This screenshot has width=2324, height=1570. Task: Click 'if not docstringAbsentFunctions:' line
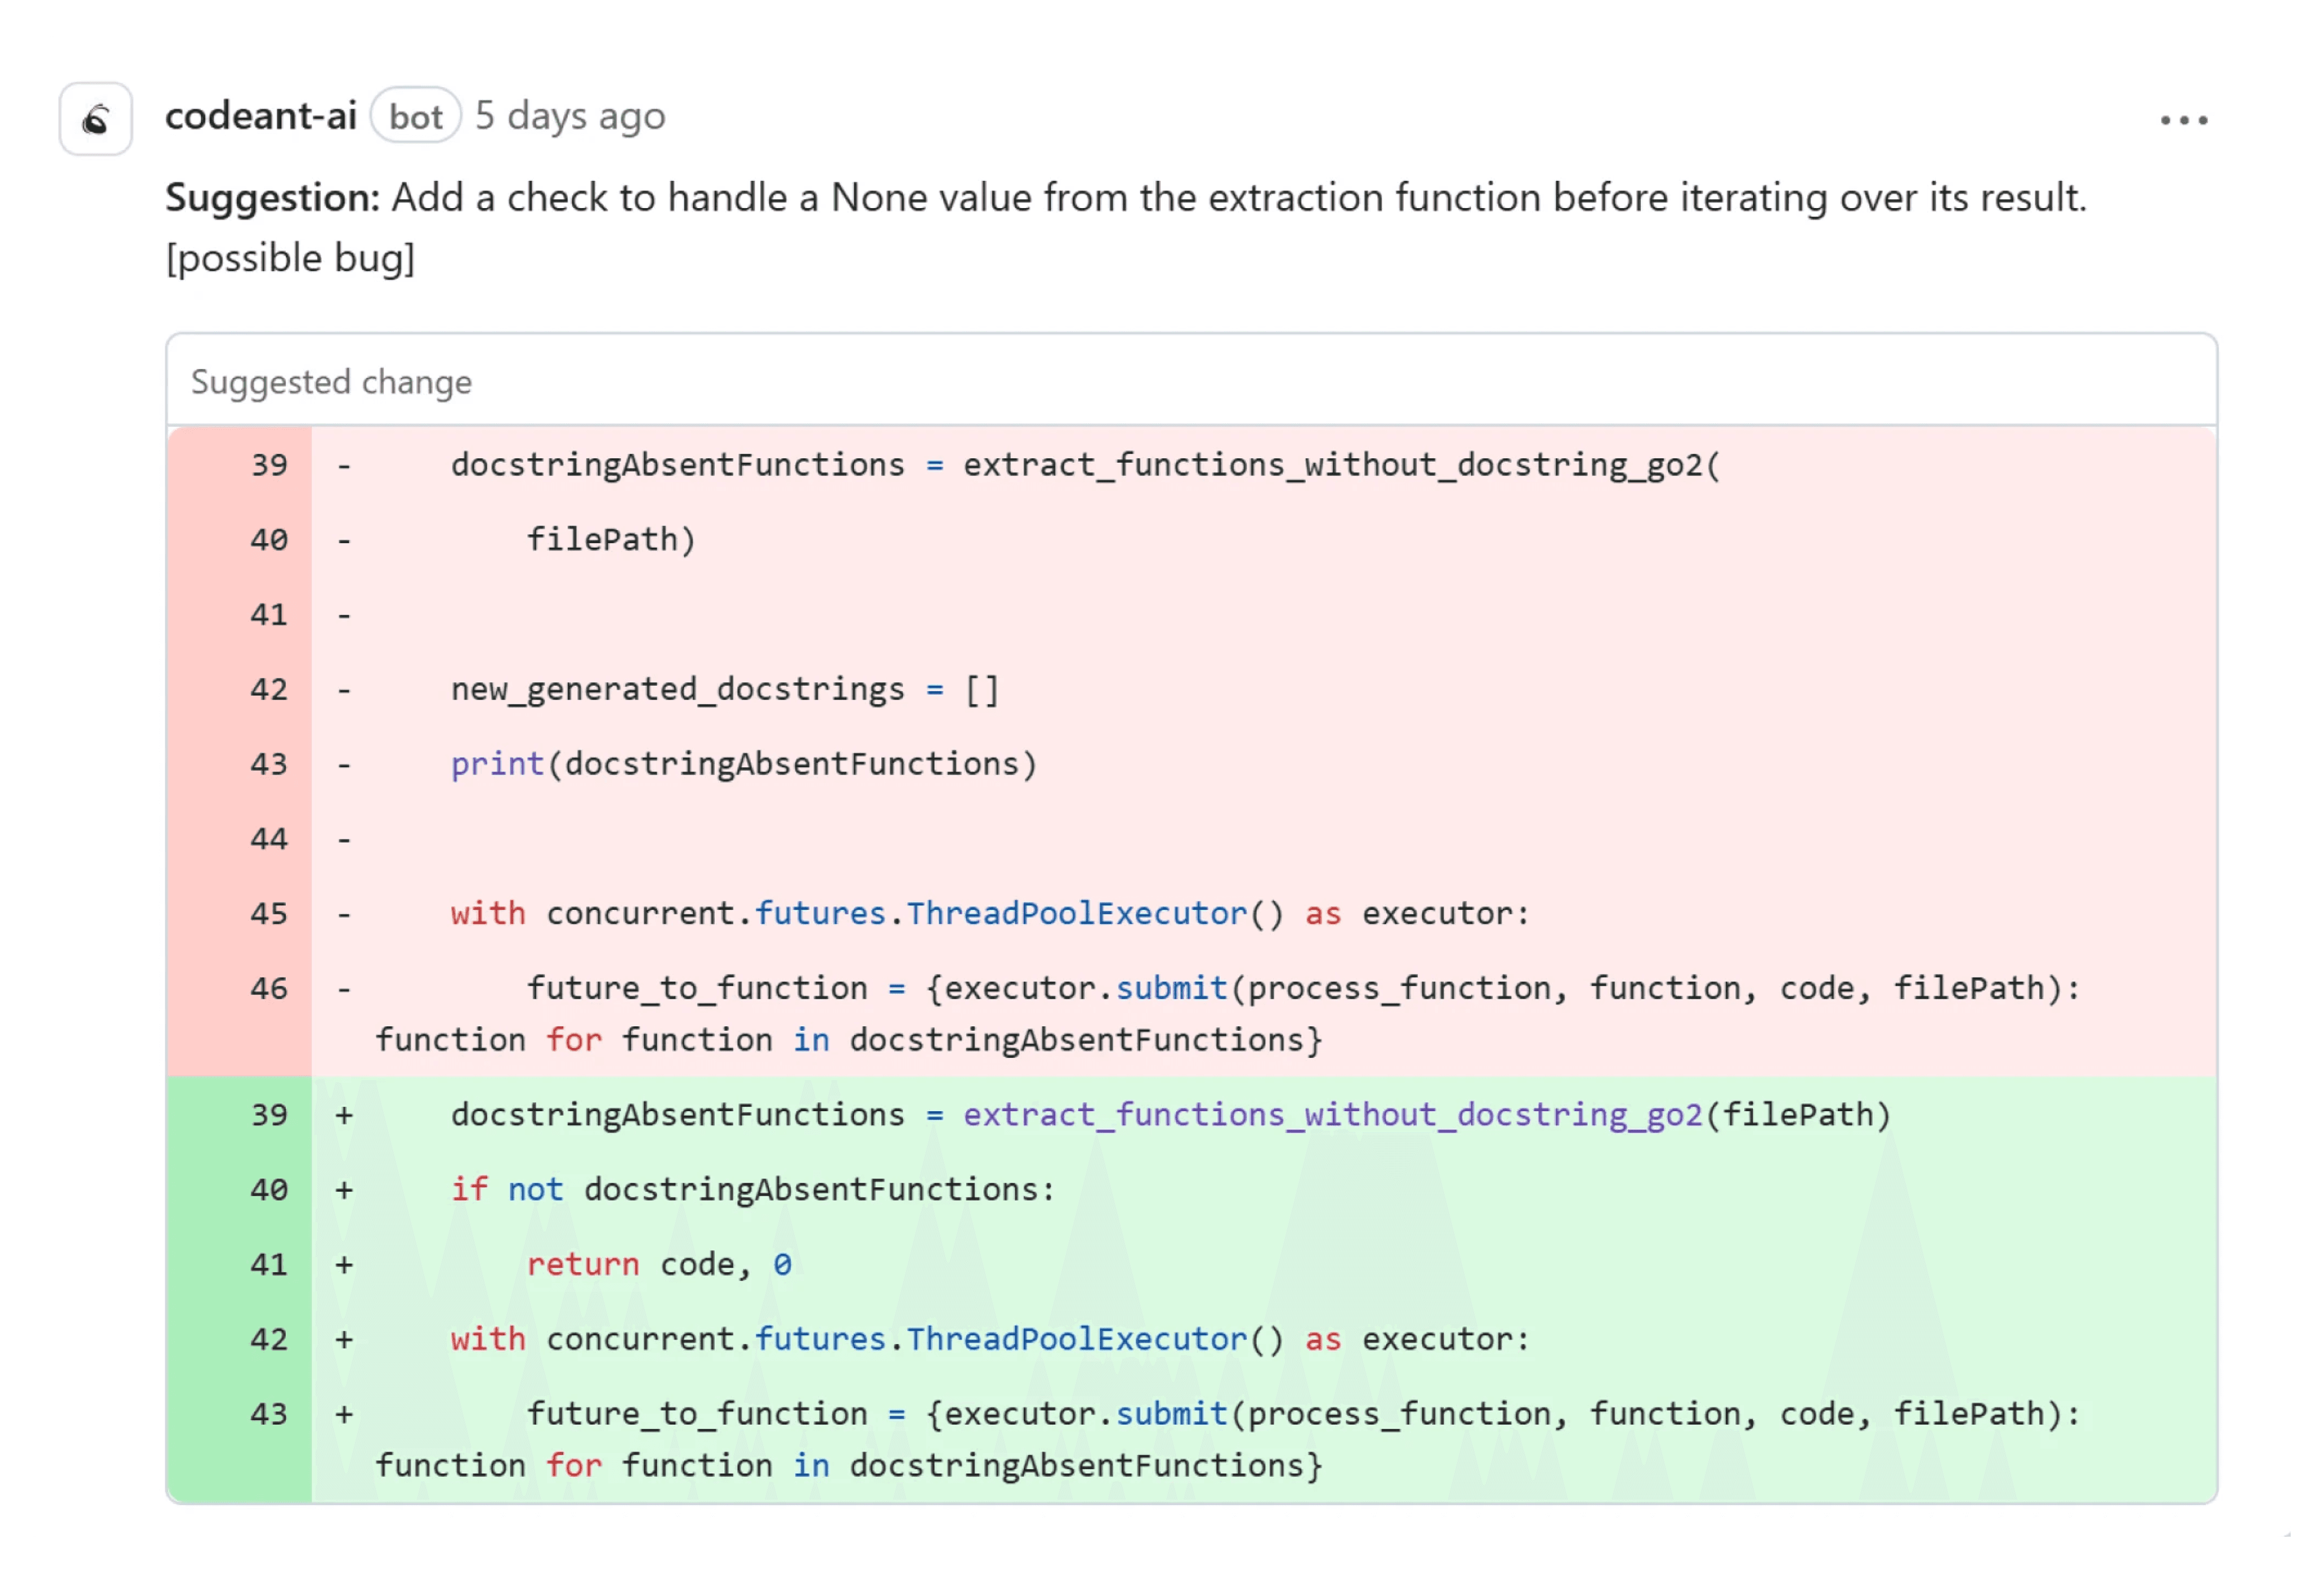(752, 1189)
